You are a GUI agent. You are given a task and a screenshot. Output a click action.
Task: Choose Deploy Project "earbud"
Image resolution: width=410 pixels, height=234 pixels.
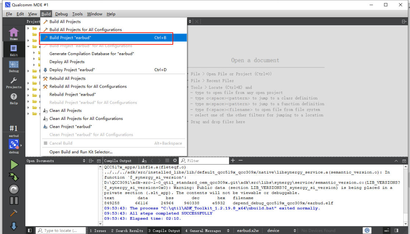tap(114, 70)
